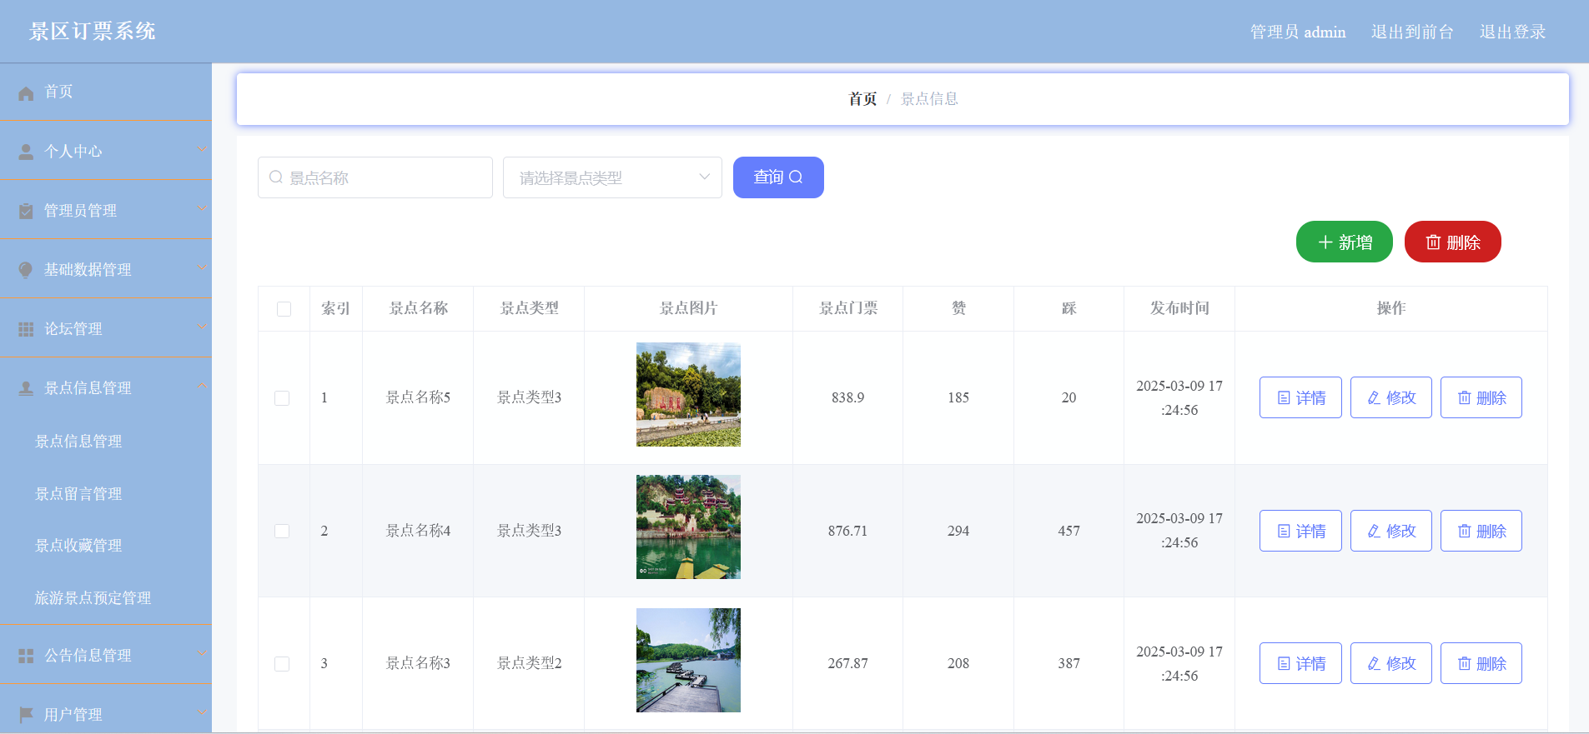1589x734 pixels.
Task: Click the 查询 button
Action: tap(778, 177)
